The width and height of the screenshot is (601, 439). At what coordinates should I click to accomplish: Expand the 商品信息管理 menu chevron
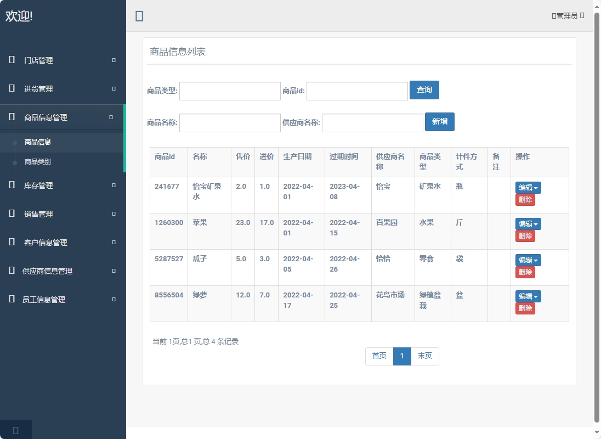tap(113, 117)
